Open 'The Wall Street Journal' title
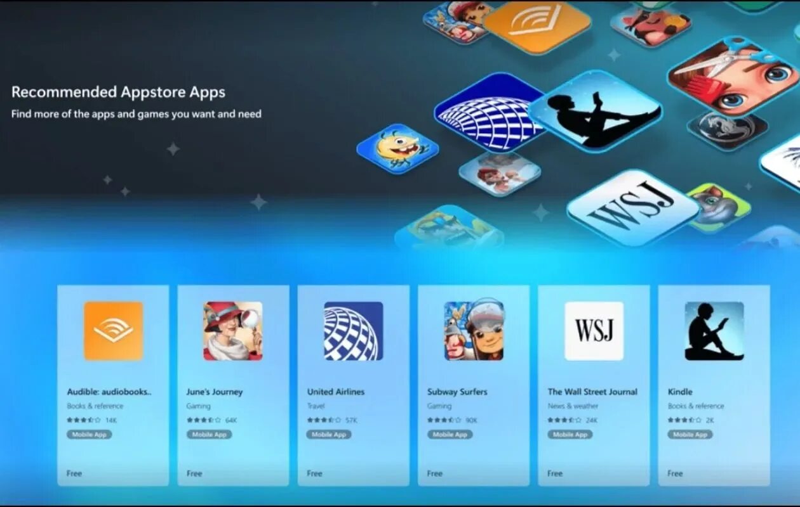Screen dimensions: 800x507 tap(592, 392)
